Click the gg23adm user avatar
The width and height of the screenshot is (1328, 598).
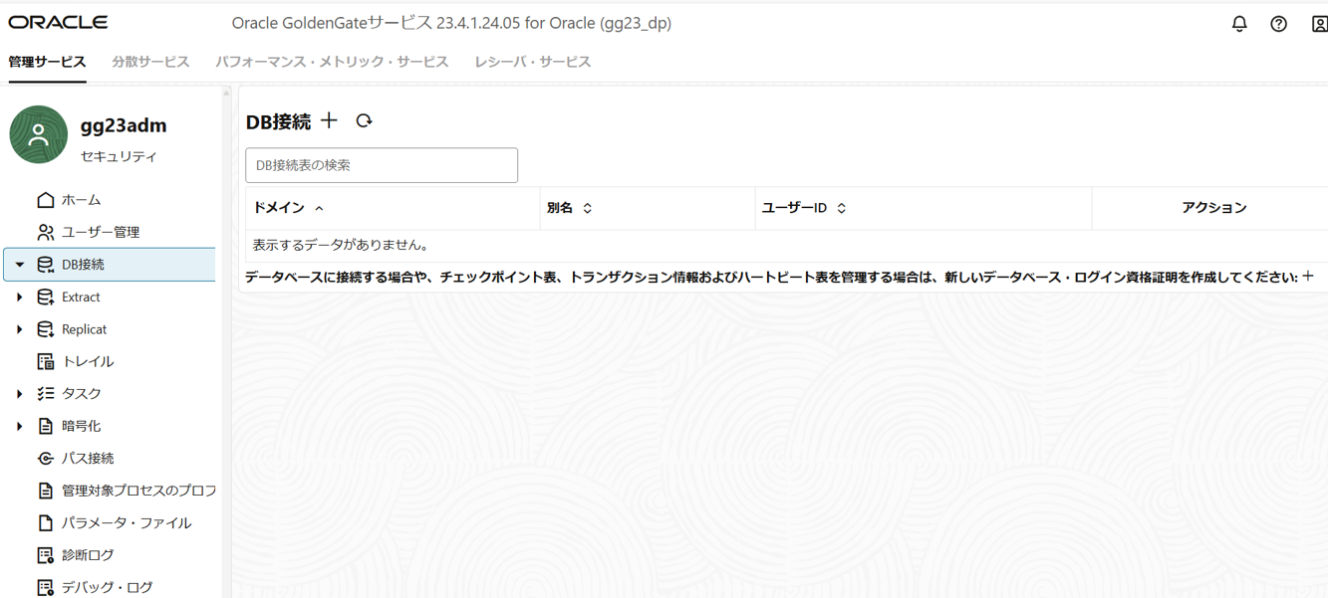pos(38,134)
